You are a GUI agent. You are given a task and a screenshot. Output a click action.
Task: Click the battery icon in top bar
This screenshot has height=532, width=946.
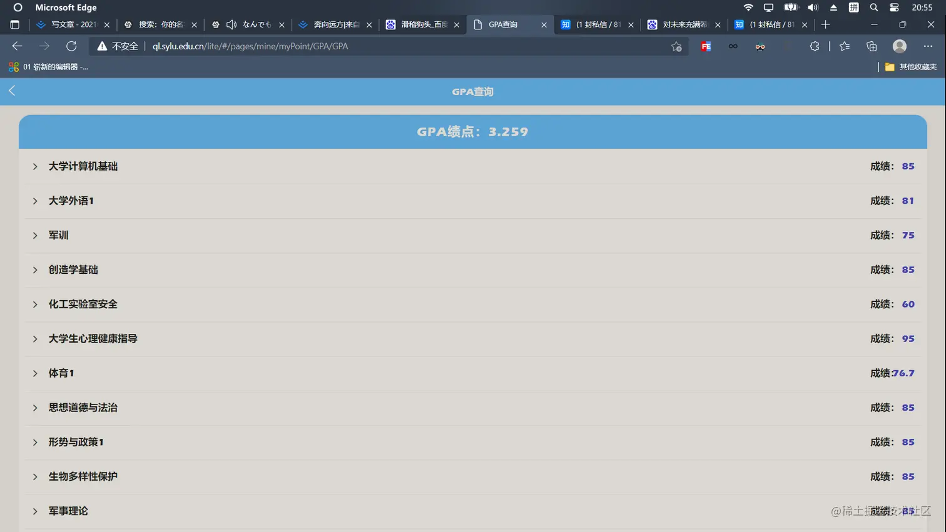(x=791, y=8)
